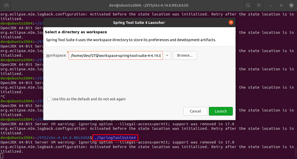Click the Browse... button

tap(185, 55)
